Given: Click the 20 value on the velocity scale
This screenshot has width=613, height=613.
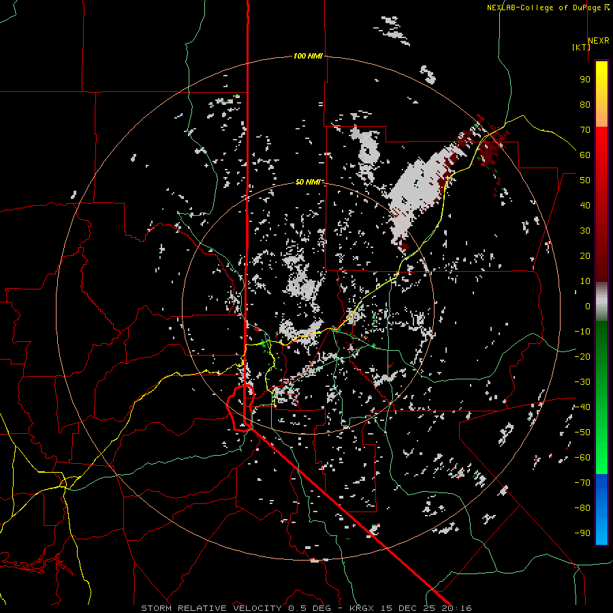Looking at the screenshot, I should [585, 256].
